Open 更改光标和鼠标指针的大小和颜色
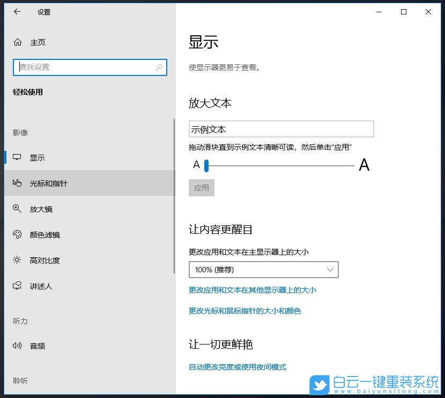 [246, 311]
